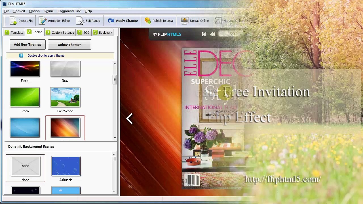363x204 pixels.
Task: Open the Command Line menu
Action: (x=69, y=11)
